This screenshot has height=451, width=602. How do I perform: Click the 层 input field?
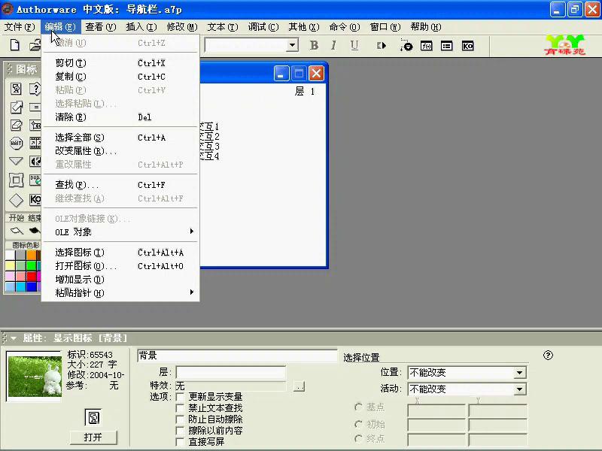click(x=231, y=372)
